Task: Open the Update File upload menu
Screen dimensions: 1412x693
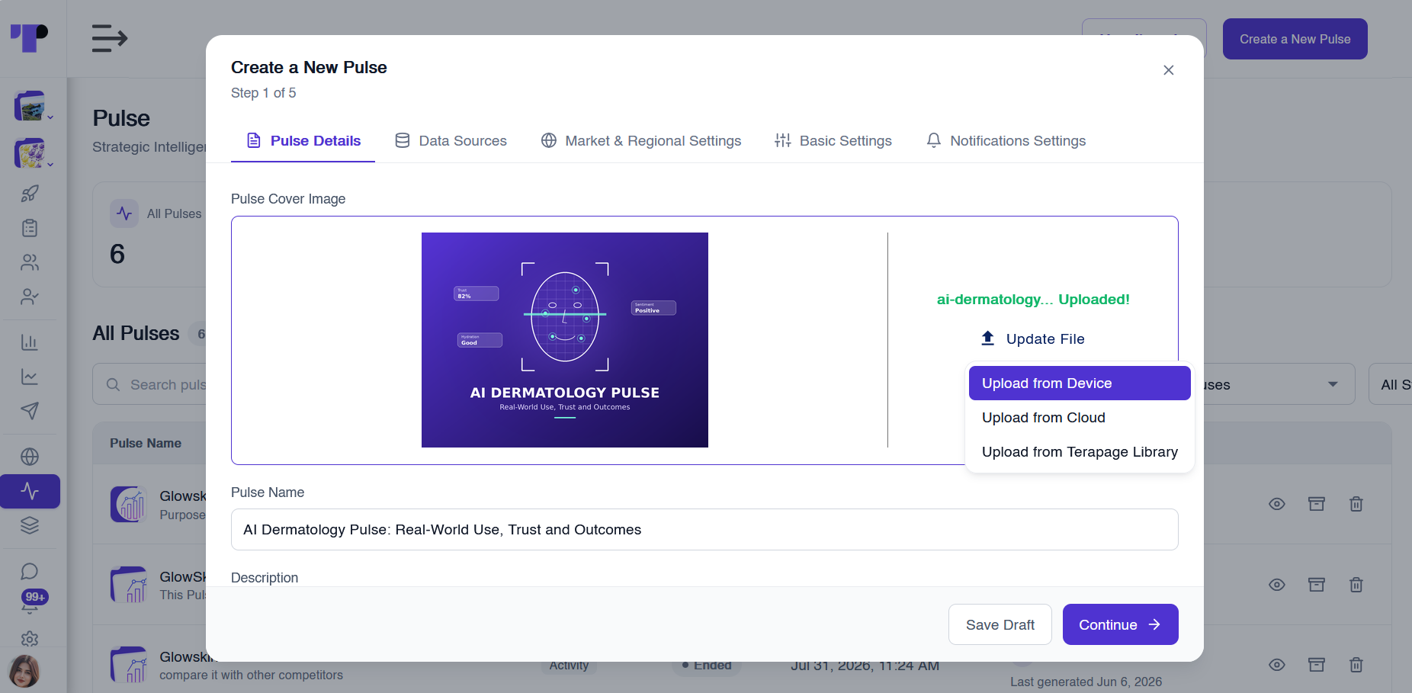Action: tap(1033, 338)
